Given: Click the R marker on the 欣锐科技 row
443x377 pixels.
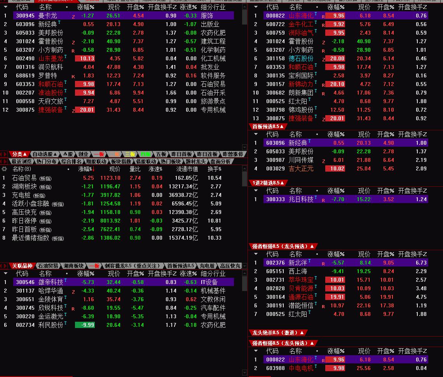Looking at the screenshot, I should click(x=73, y=309).
